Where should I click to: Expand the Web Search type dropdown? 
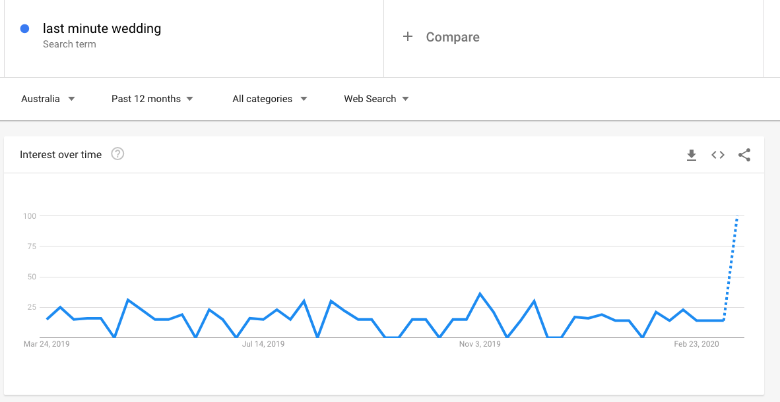coord(376,99)
